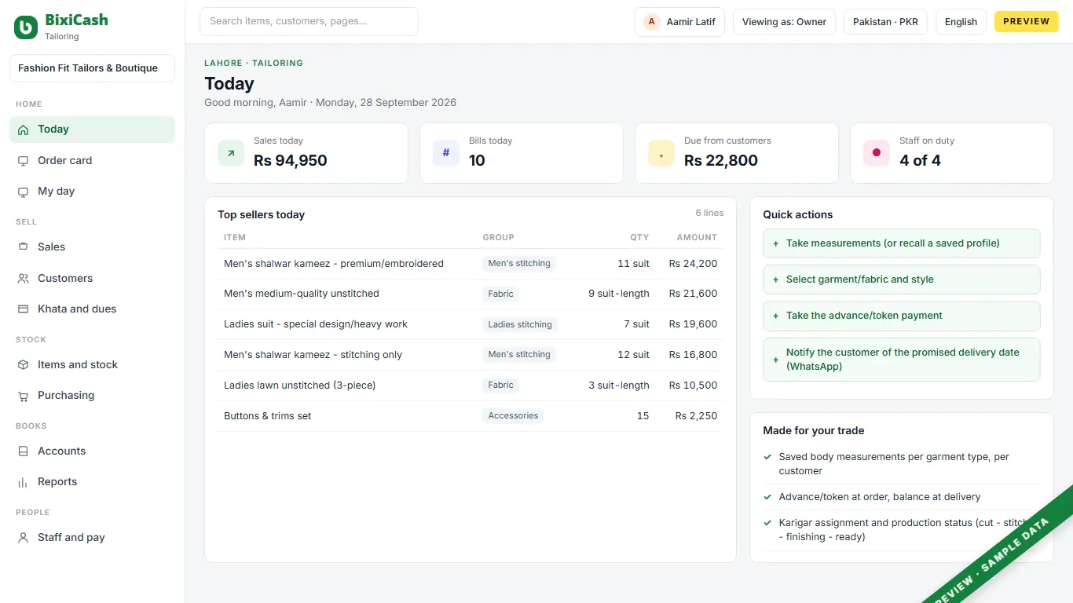Open My day in sidebar
Screen dimensions: 1073x603
92,192
